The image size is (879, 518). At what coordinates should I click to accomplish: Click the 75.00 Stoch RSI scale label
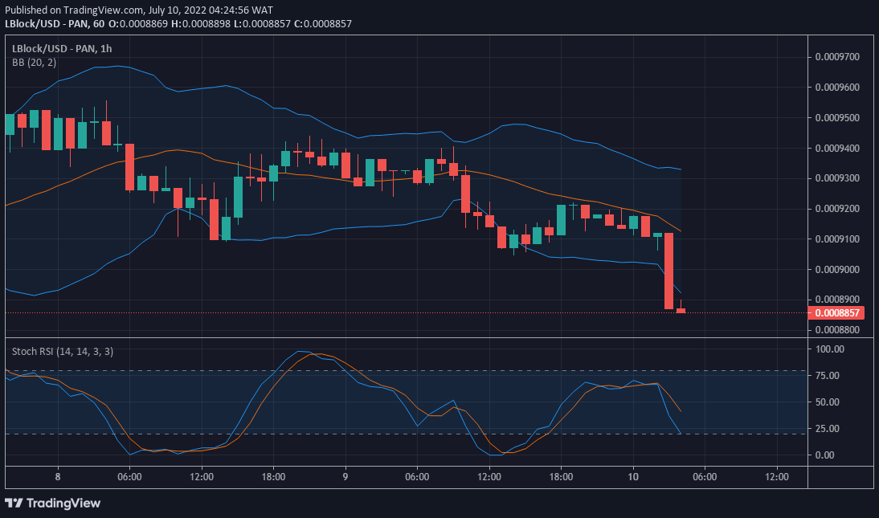(828, 376)
